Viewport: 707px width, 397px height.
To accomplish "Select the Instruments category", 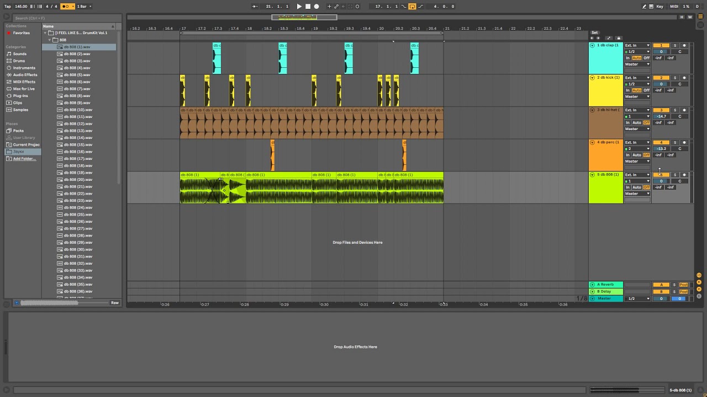I will click(24, 68).
